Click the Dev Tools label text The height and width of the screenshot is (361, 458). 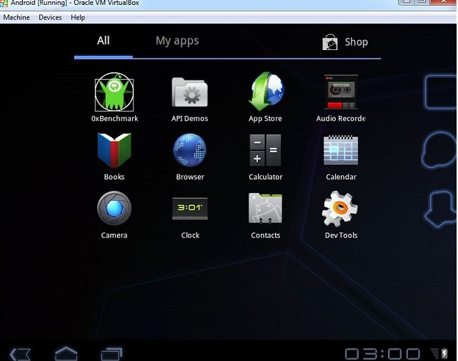(x=341, y=235)
